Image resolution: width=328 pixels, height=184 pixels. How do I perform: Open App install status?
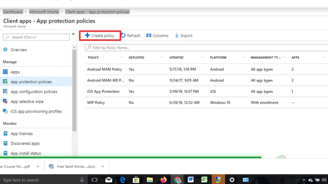[26, 153]
